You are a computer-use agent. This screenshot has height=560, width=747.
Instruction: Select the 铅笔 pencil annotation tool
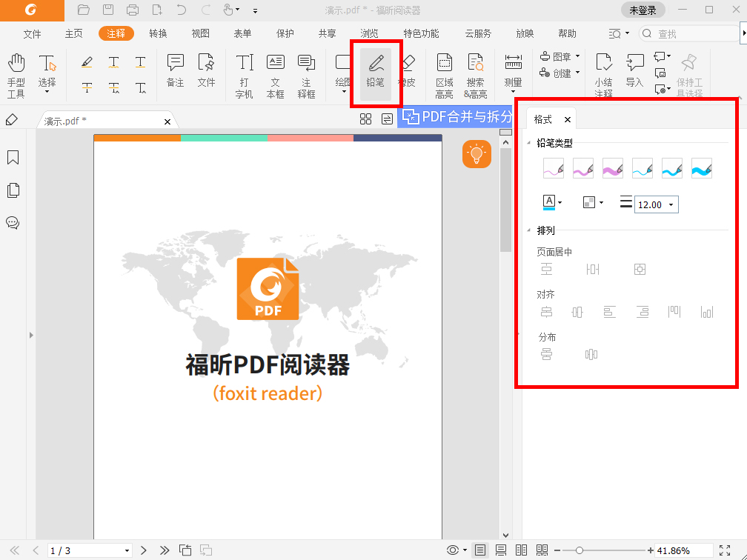(x=375, y=74)
